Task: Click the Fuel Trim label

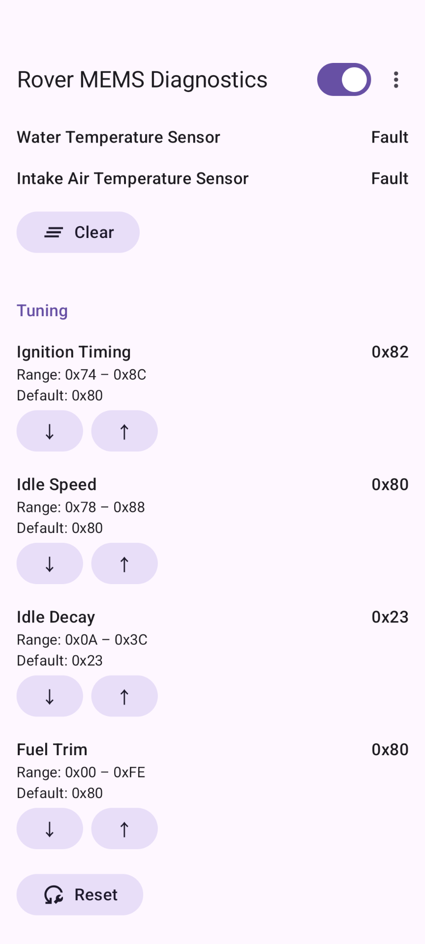Action: (x=52, y=749)
